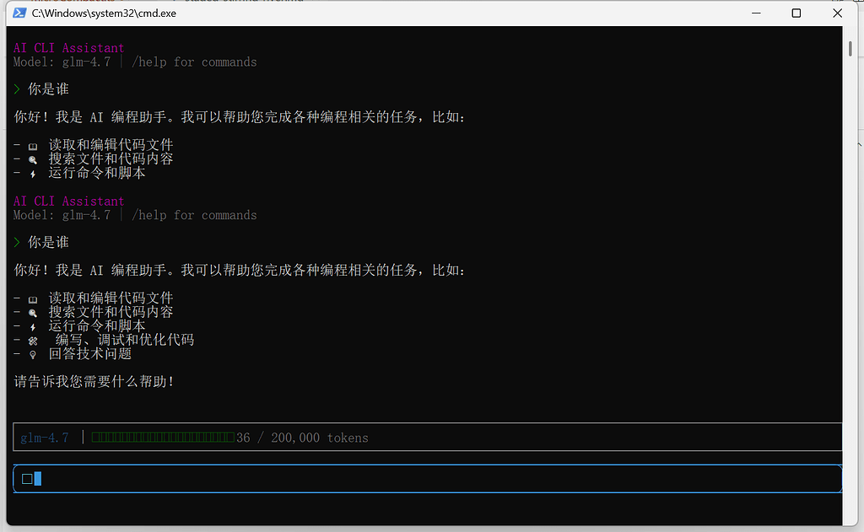The width and height of the screenshot is (864, 532).
Task: Click the text '回答技术问题'
Action: click(x=89, y=353)
